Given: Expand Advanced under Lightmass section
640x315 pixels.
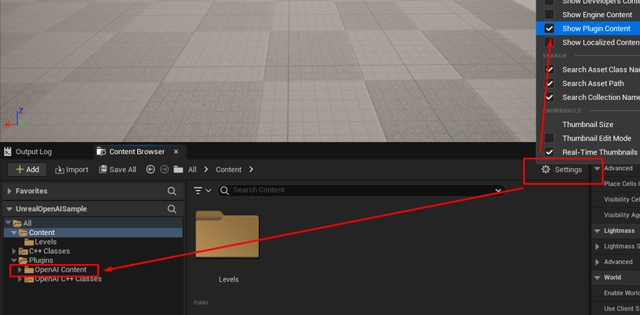Looking at the screenshot, I should coord(597,262).
